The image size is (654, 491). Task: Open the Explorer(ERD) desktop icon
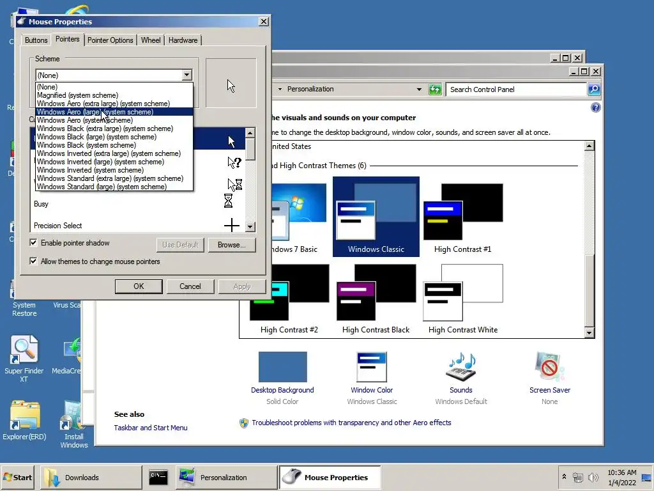(x=24, y=421)
